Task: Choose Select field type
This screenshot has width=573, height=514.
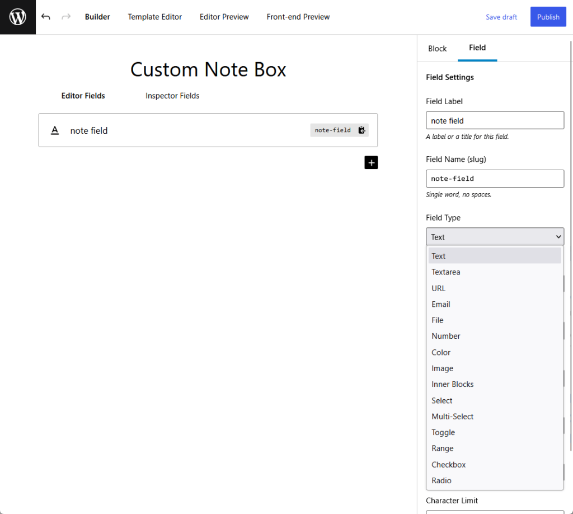Action: pos(495,401)
